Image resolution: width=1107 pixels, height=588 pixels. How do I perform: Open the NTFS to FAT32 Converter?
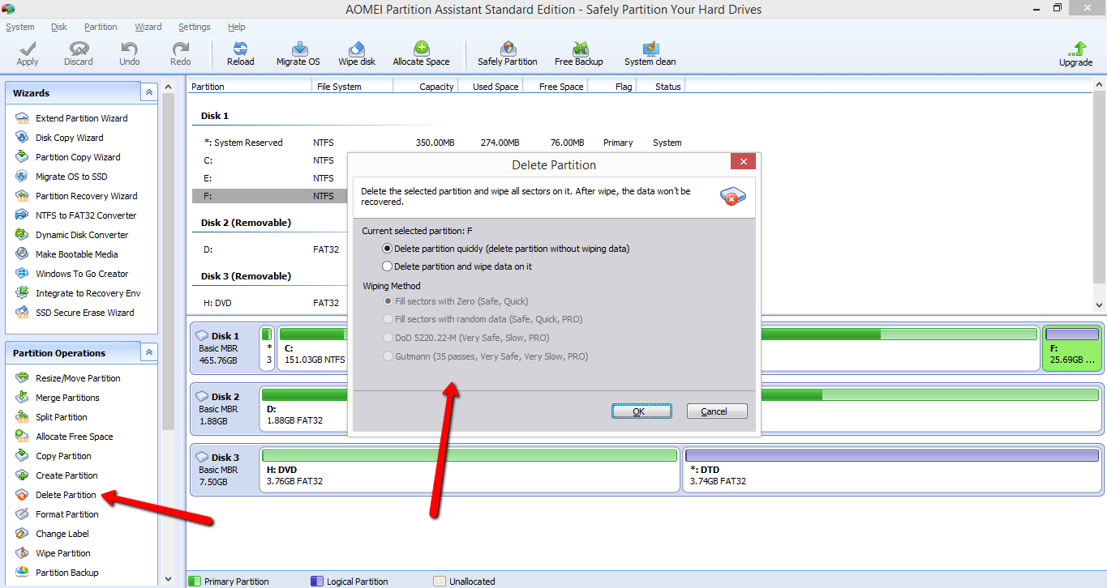pos(76,215)
